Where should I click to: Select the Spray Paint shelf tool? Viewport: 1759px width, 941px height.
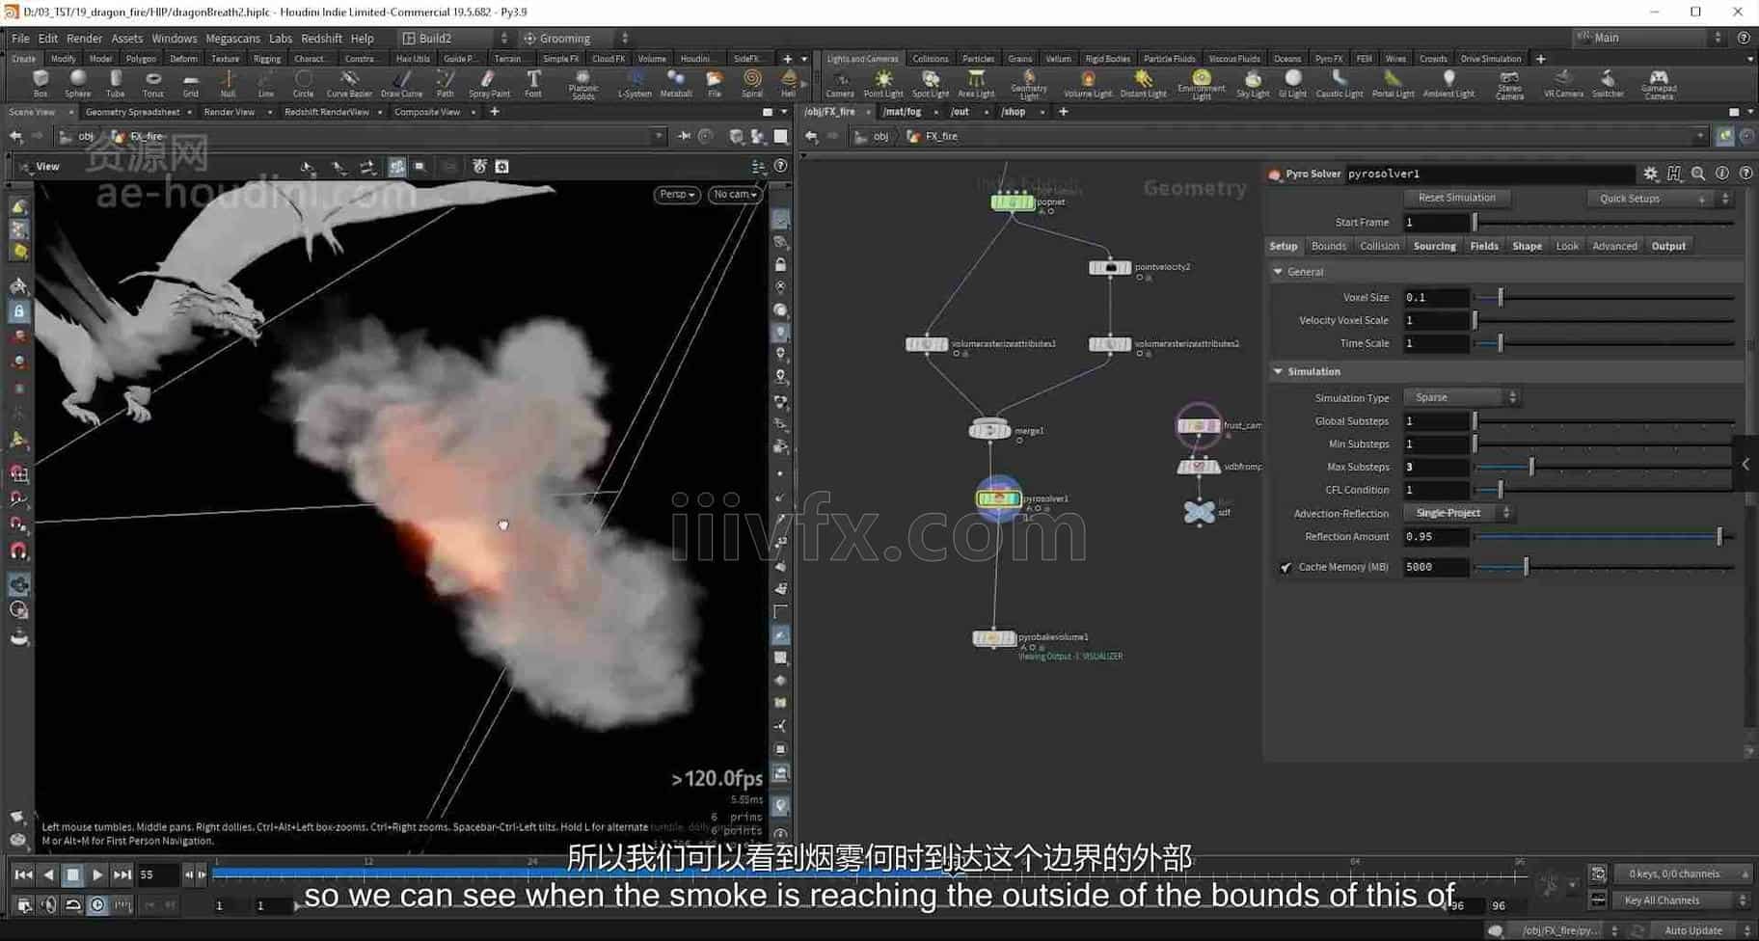489,83
